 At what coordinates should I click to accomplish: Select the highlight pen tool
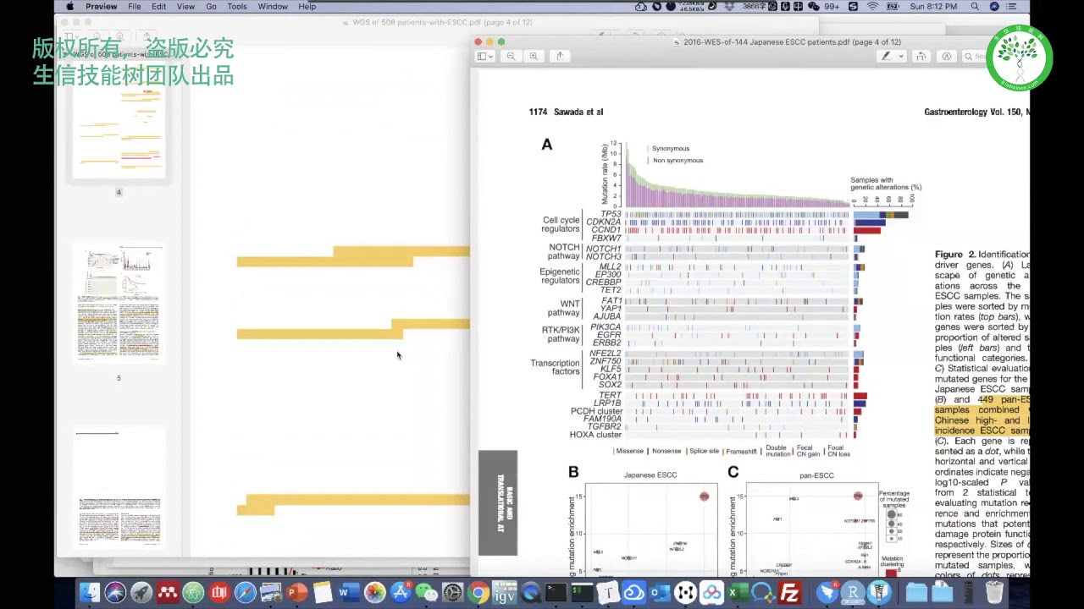[x=886, y=56]
